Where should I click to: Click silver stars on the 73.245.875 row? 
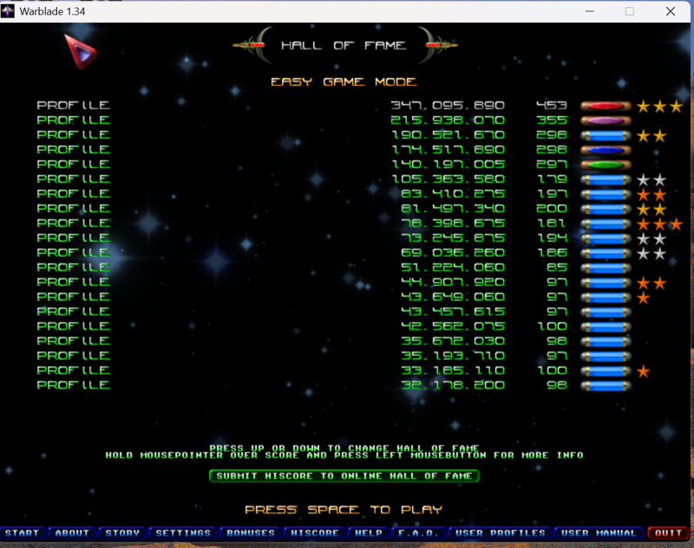[651, 238]
